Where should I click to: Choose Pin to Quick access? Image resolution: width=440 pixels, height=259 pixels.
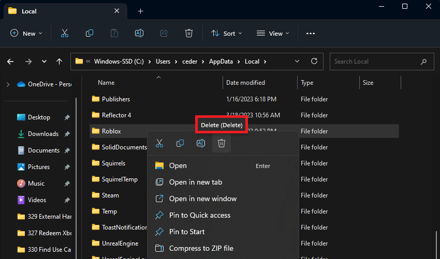point(199,215)
